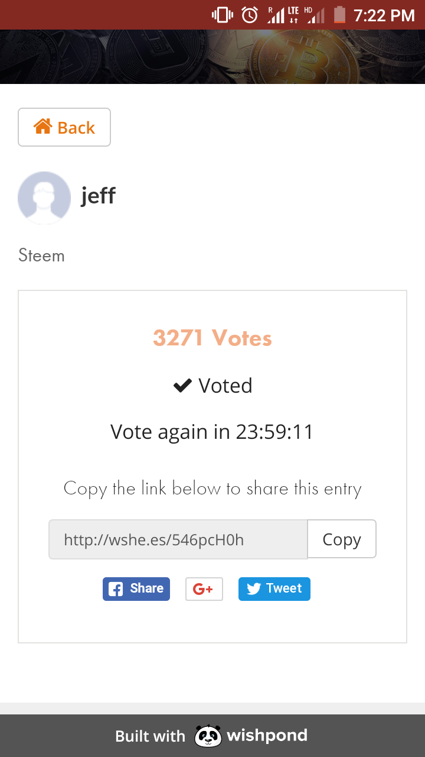Tap the Back button with home icon
The width and height of the screenshot is (425, 757).
tap(64, 127)
